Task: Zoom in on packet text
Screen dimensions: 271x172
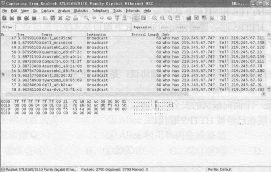Action: tap(155, 18)
